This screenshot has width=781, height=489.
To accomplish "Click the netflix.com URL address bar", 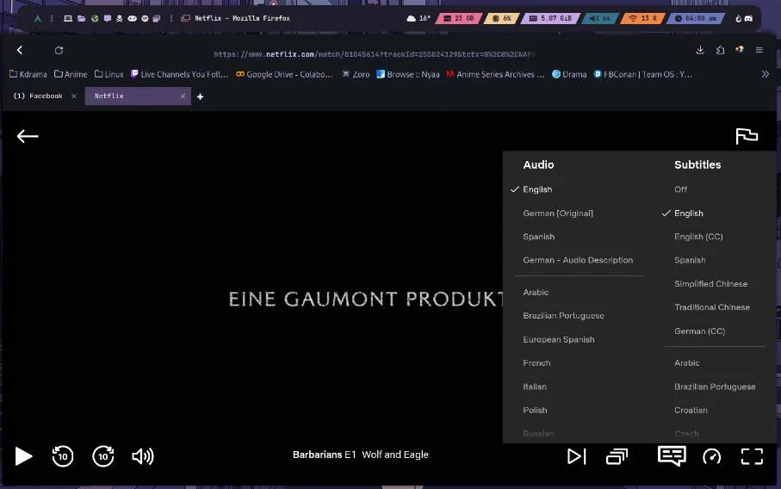I will click(x=374, y=53).
